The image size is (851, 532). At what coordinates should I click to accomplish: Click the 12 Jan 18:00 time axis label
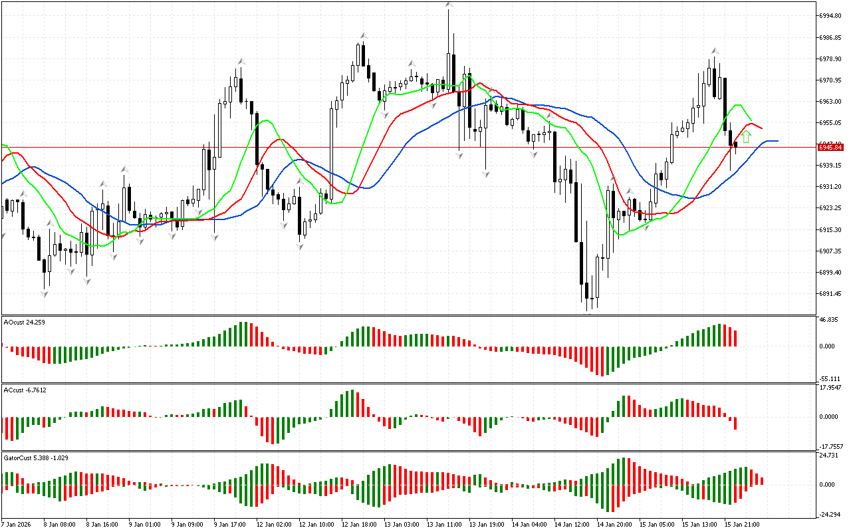[x=358, y=525]
